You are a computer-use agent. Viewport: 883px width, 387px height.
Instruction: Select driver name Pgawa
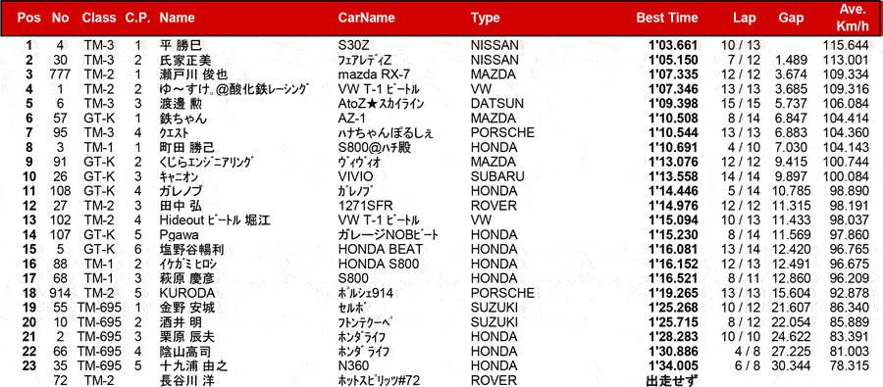coord(180,234)
